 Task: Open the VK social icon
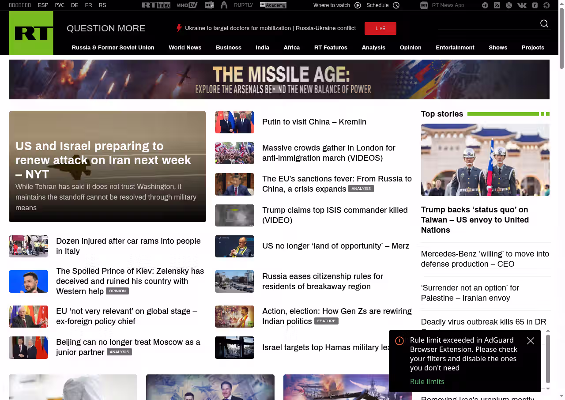pyautogui.click(x=522, y=5)
